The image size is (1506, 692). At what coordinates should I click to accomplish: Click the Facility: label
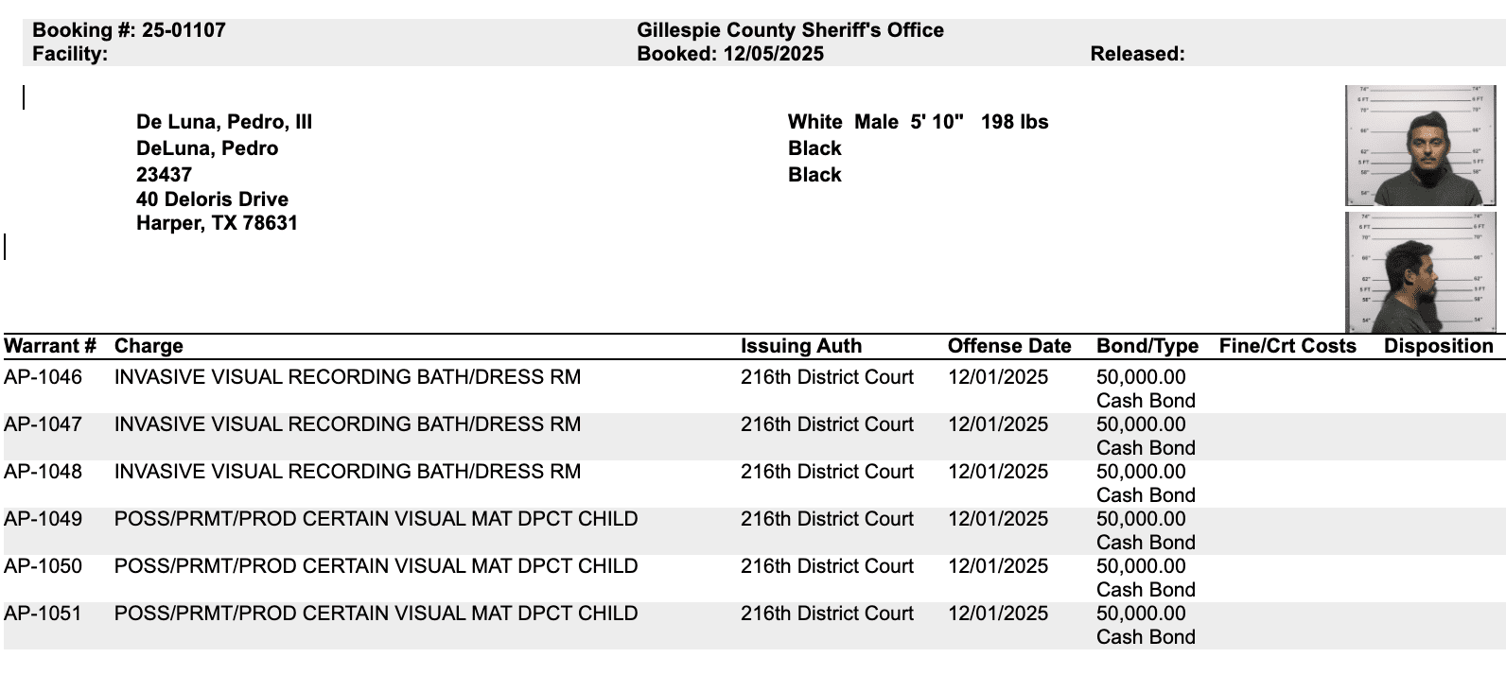pos(70,54)
